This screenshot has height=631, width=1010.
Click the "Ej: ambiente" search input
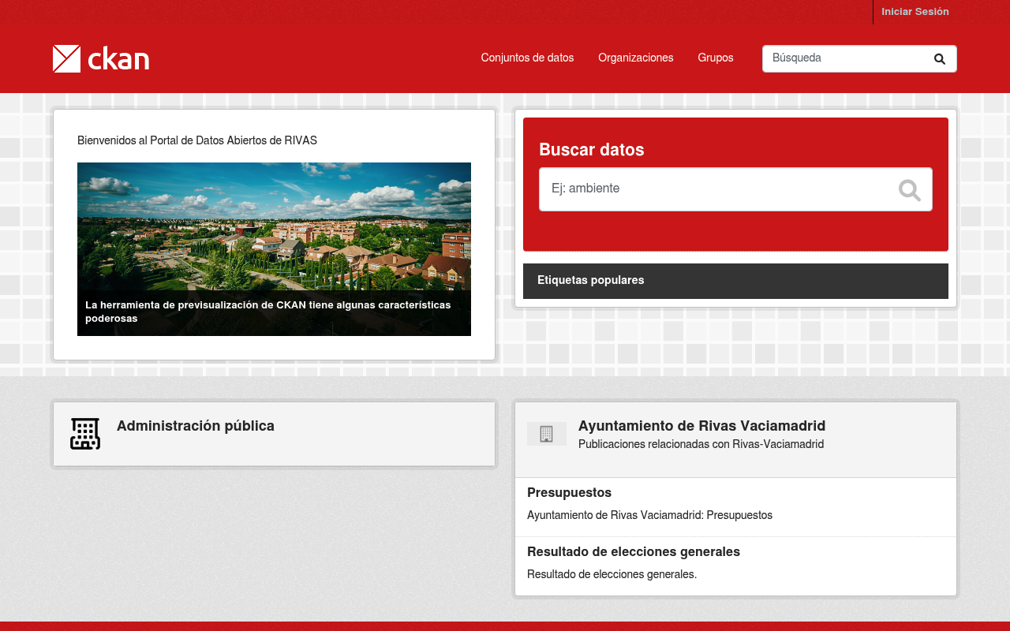(735, 189)
